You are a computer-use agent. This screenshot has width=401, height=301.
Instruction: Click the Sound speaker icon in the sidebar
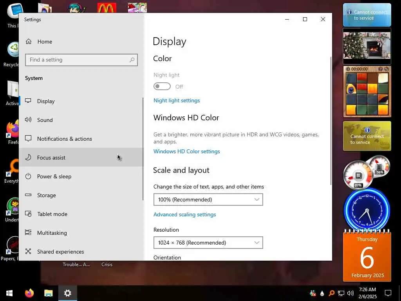click(28, 120)
